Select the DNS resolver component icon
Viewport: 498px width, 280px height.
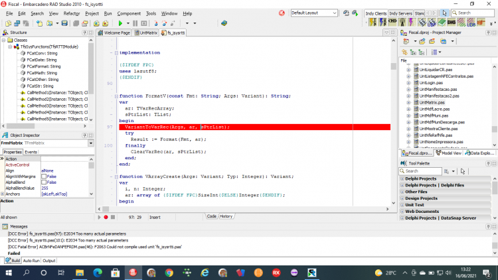(x=452, y=22)
